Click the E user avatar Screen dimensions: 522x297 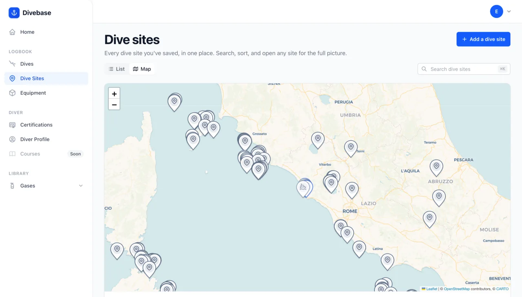pos(496,11)
